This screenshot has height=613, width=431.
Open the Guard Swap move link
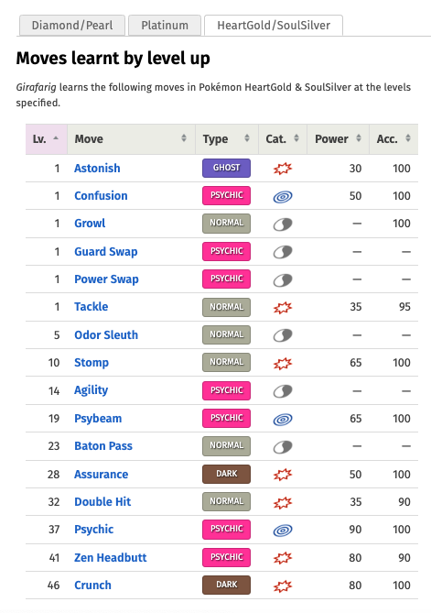(x=106, y=252)
